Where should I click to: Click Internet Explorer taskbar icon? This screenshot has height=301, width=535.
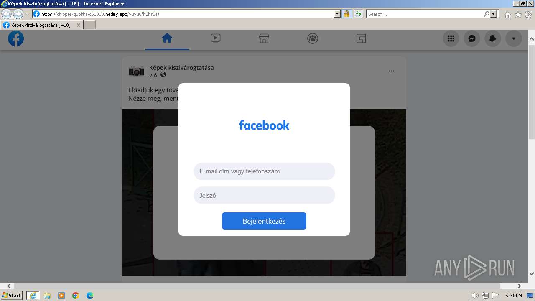[x=33, y=296]
